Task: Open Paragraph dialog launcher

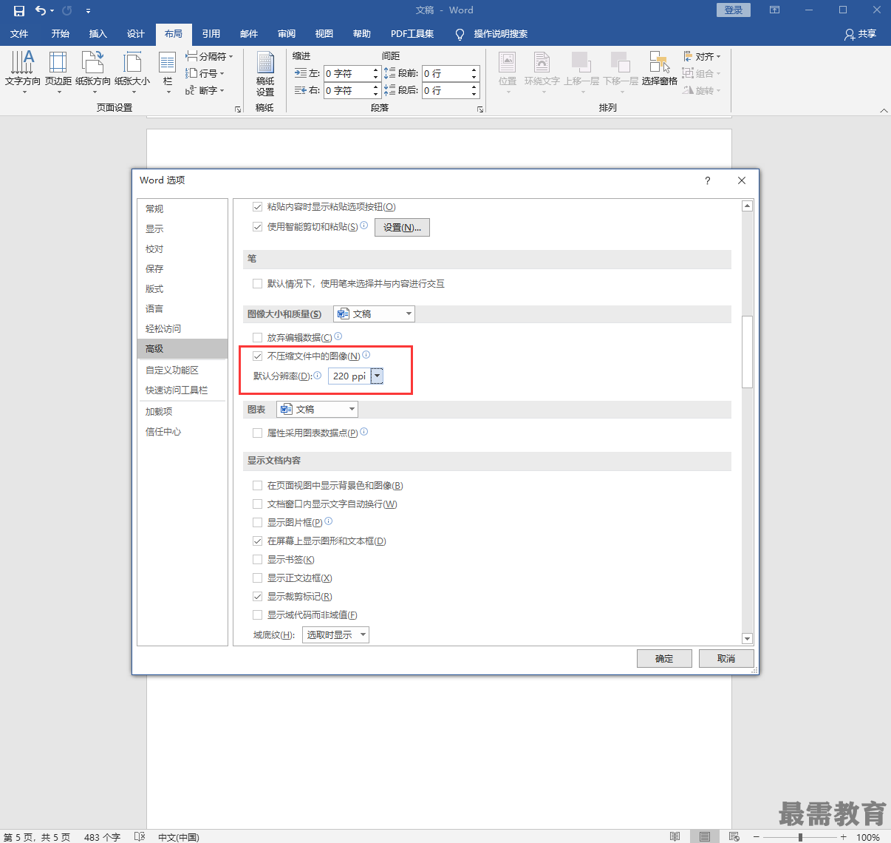Action: [x=480, y=109]
